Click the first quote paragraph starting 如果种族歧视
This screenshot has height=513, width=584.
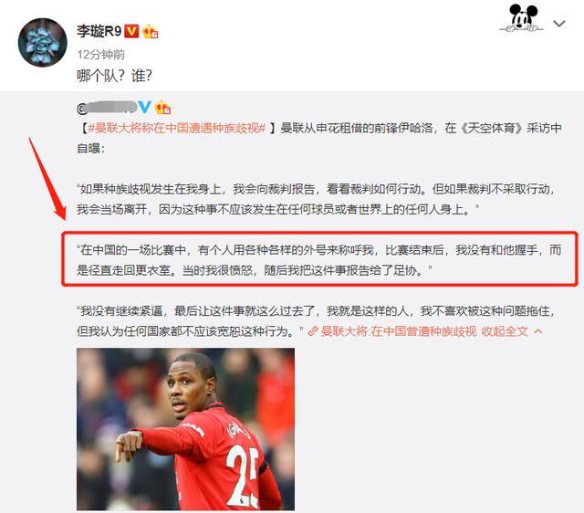(x=316, y=199)
